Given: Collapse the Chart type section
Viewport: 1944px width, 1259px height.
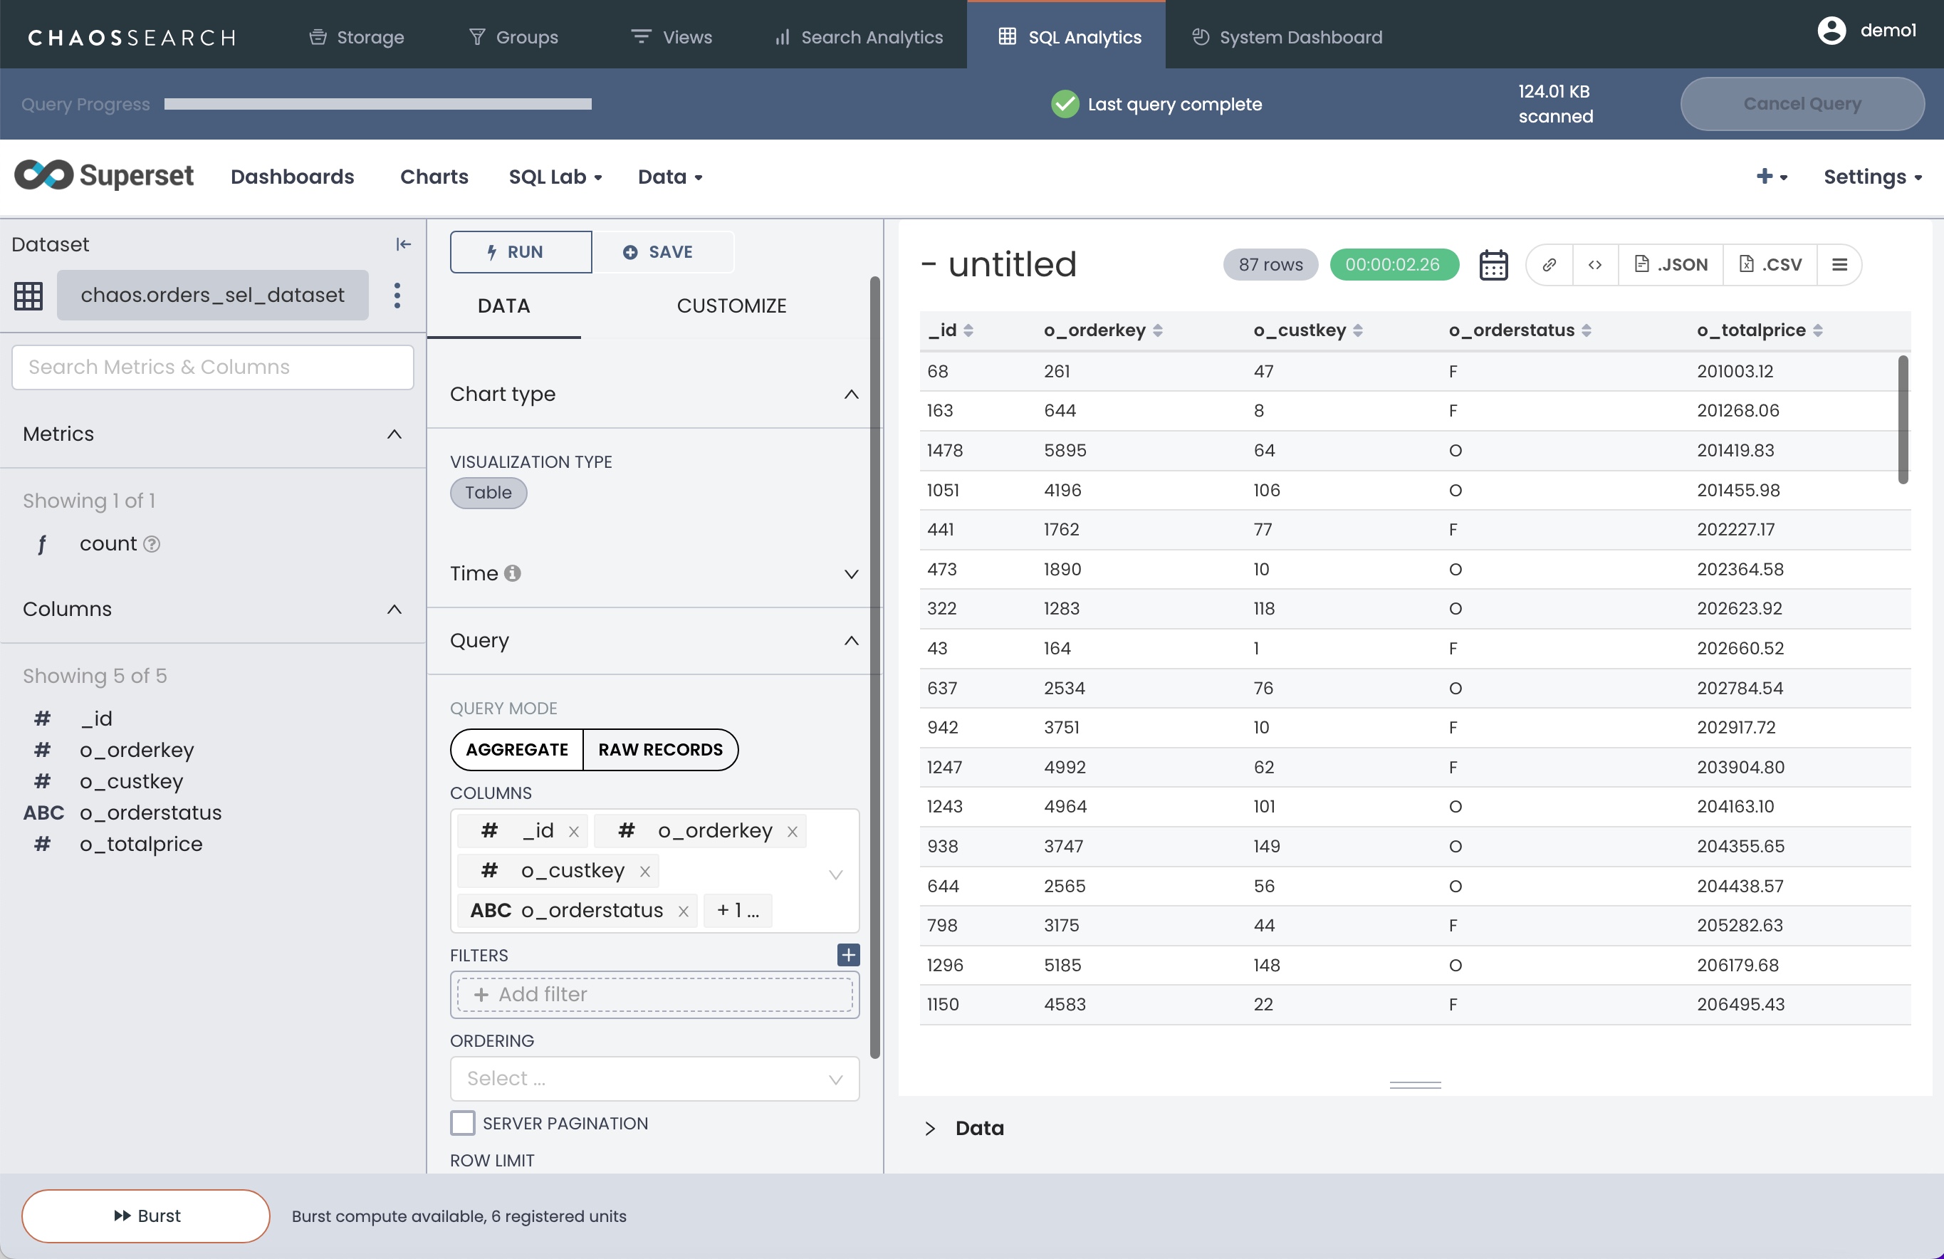Looking at the screenshot, I should coord(851,395).
